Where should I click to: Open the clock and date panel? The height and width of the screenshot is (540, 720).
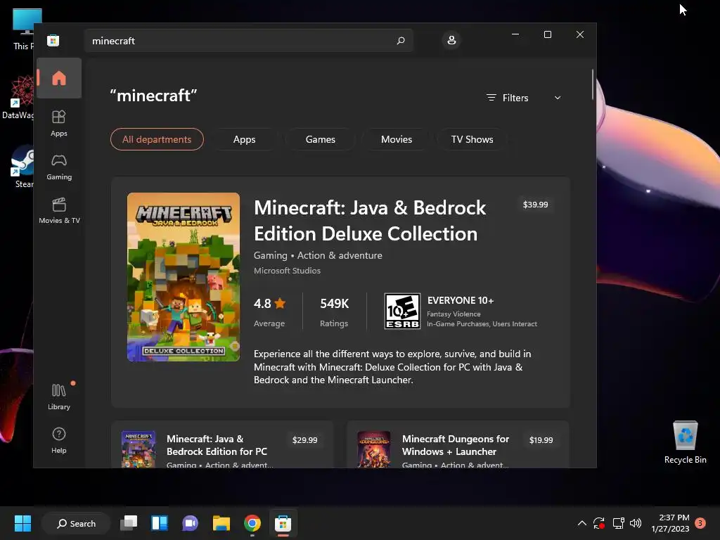670,523
